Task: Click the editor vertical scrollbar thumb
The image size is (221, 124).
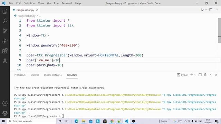Action: click(219, 30)
